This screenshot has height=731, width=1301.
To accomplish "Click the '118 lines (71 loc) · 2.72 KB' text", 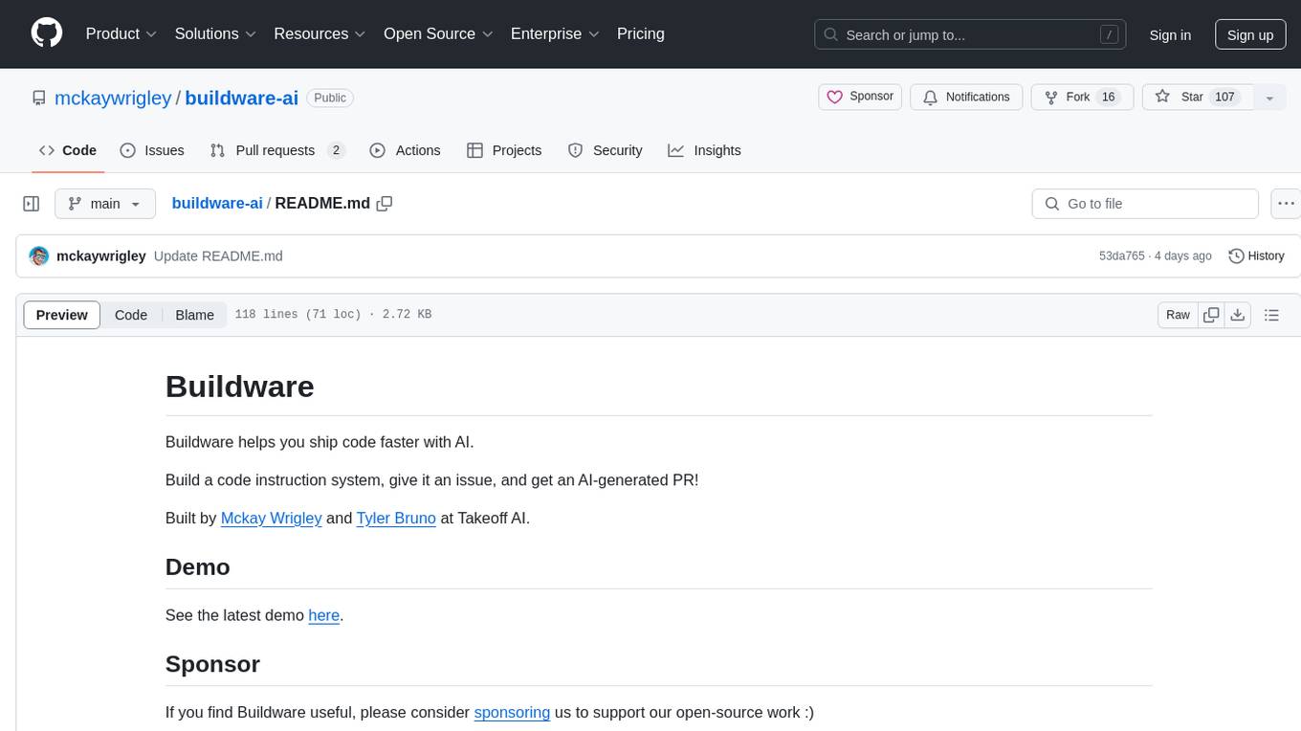I will [x=333, y=314].
